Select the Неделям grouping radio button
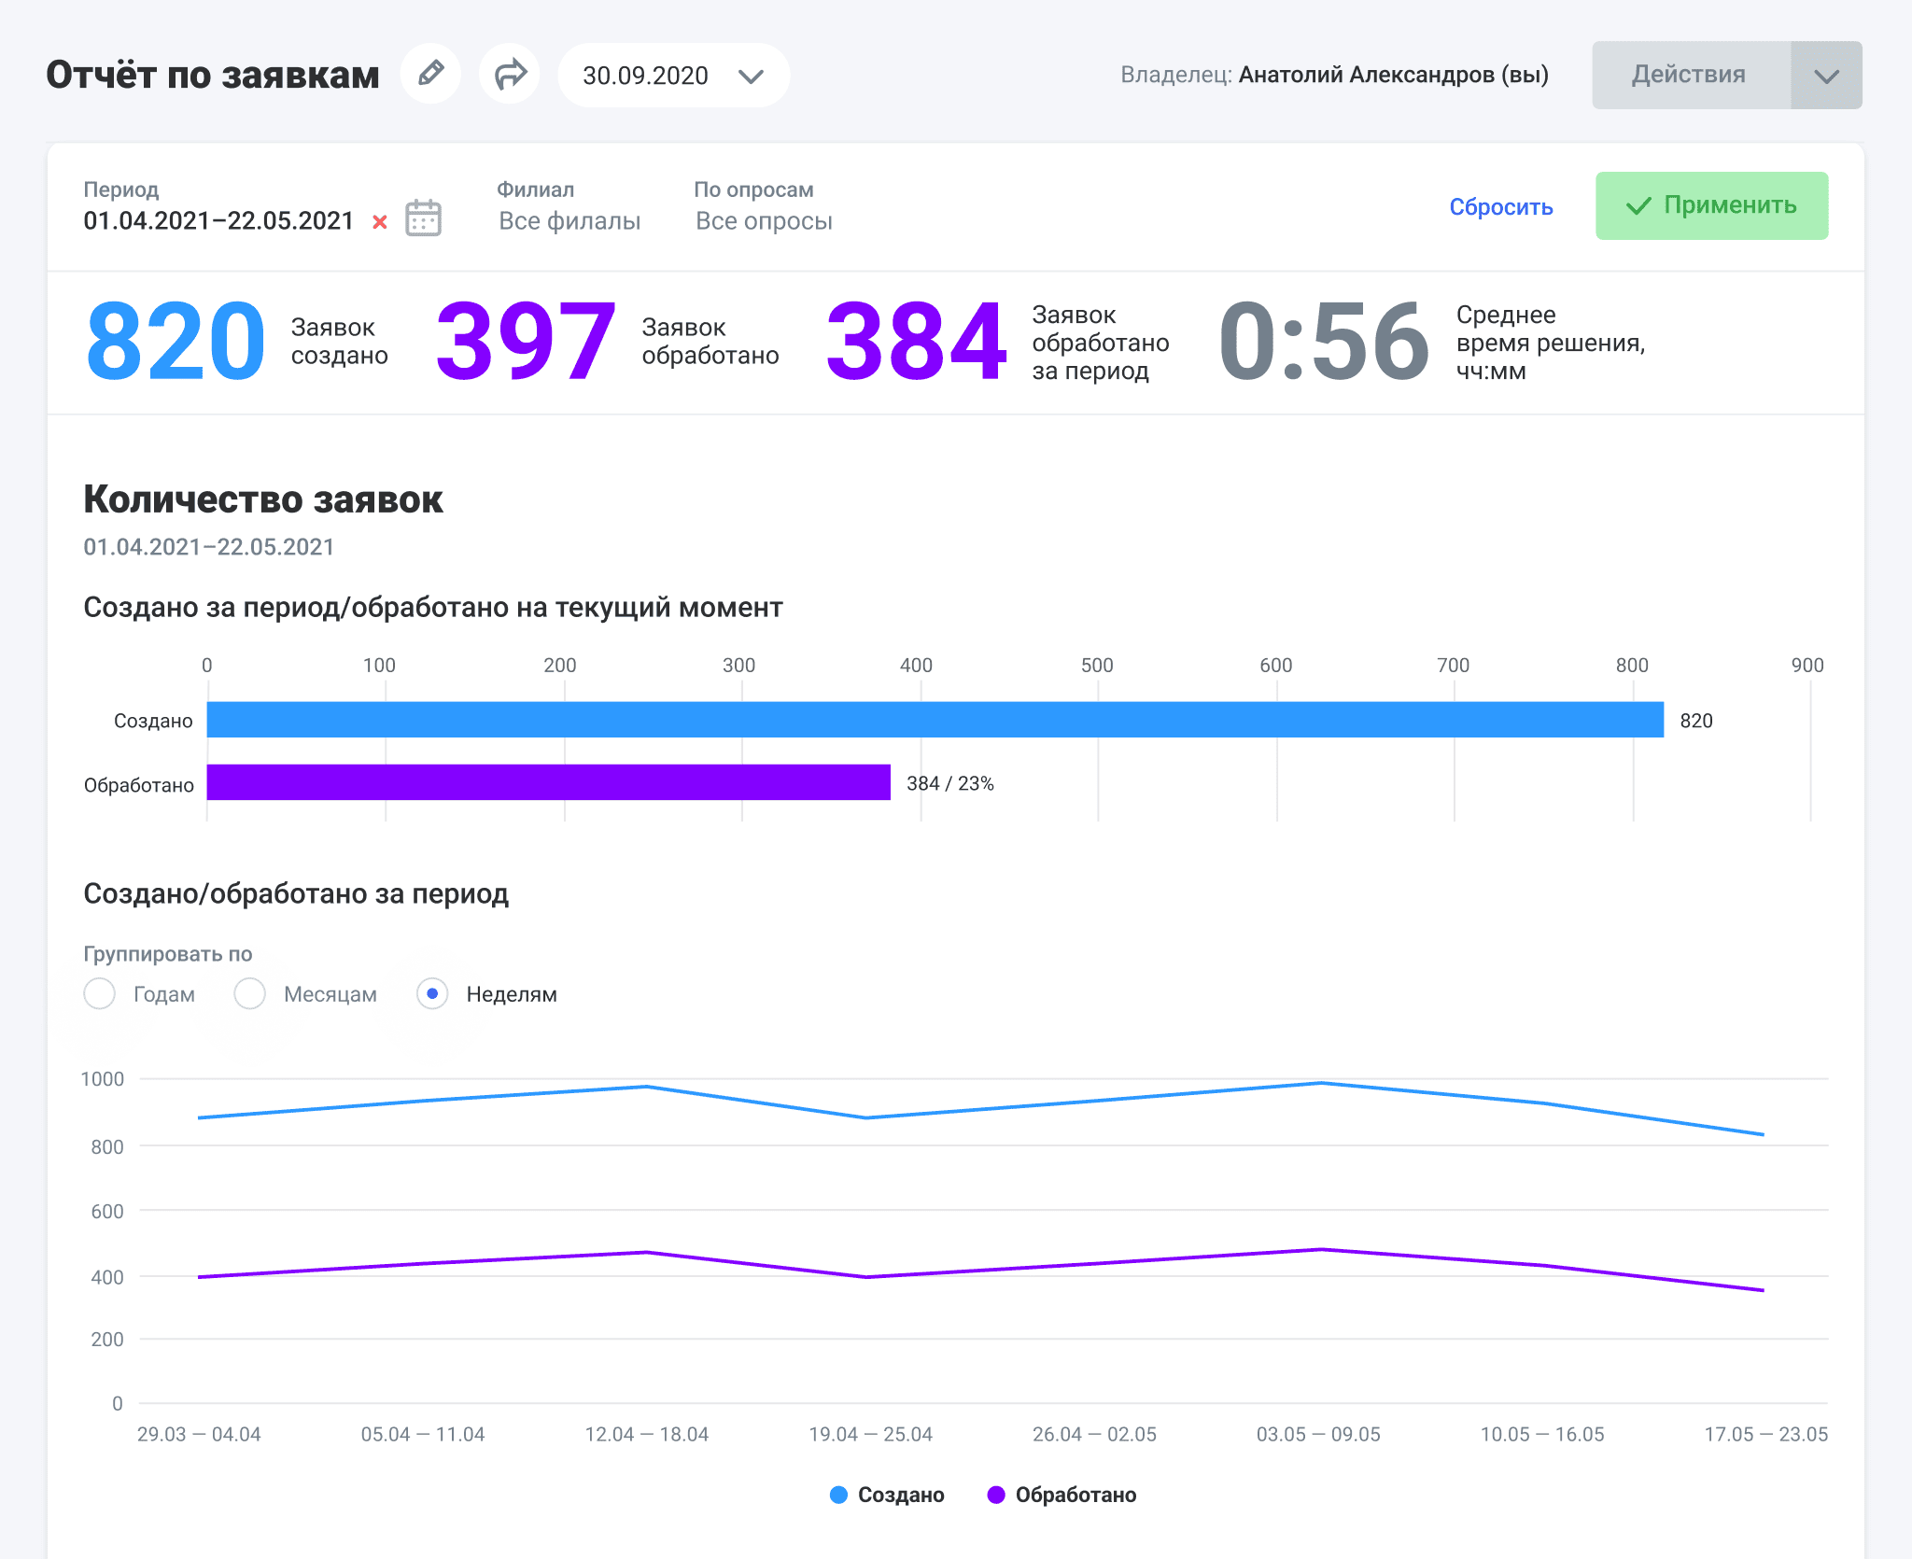Screen dimensions: 1912x1559 [x=432, y=993]
